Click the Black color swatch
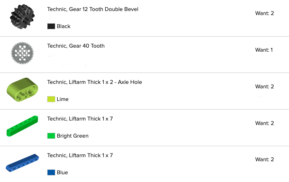The width and height of the screenshot is (289, 182). pos(51,26)
